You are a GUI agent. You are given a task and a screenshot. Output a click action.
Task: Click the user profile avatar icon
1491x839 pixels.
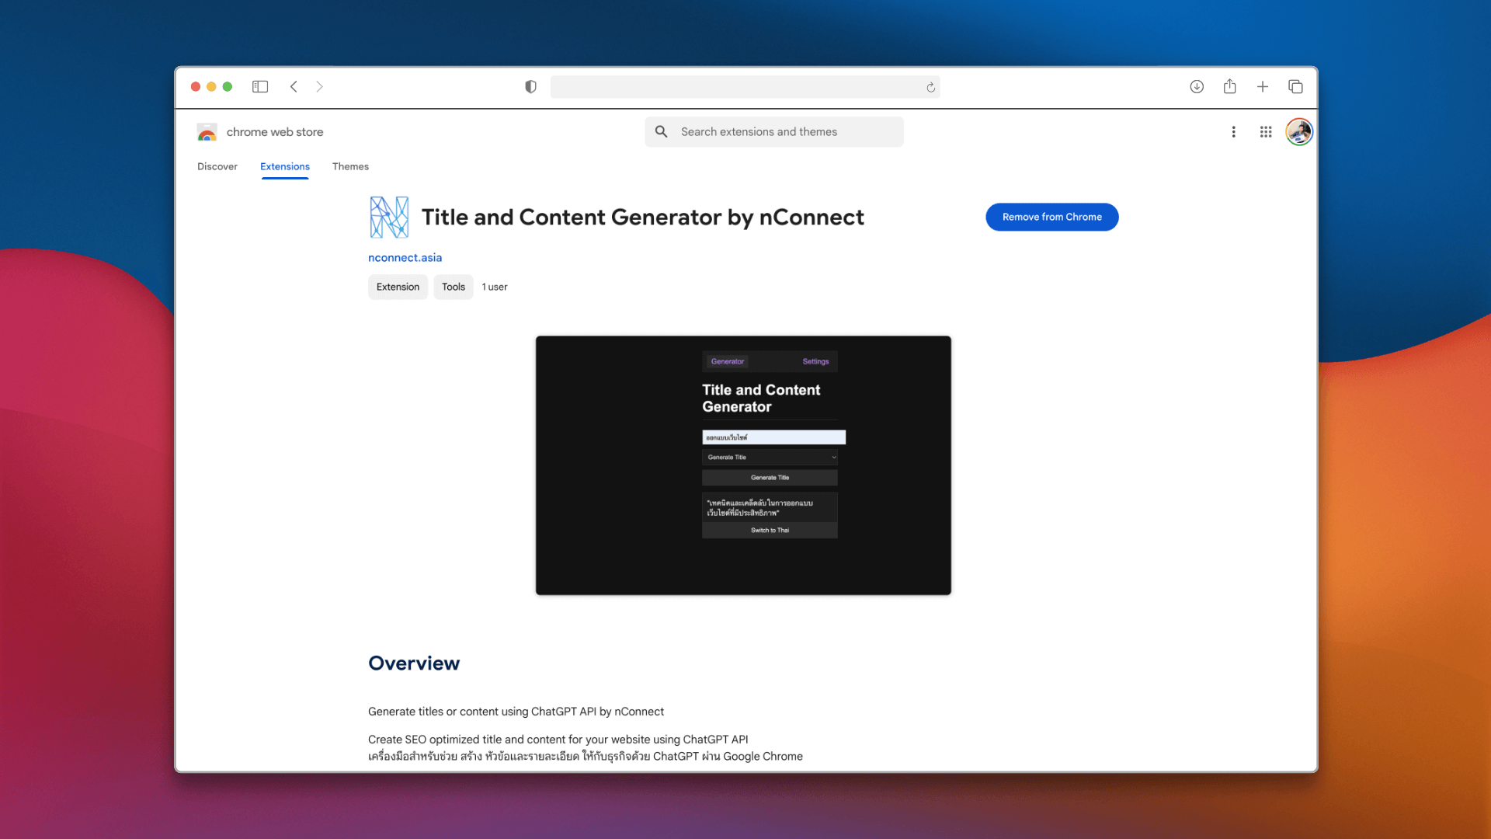point(1298,131)
